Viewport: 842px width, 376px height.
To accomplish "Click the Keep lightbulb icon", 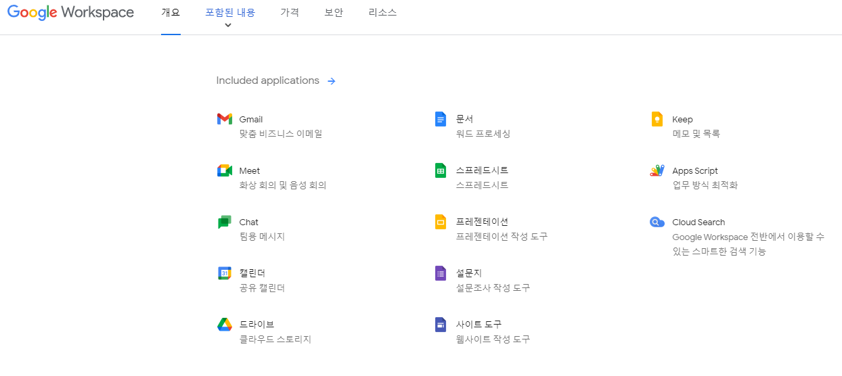I will [x=657, y=119].
